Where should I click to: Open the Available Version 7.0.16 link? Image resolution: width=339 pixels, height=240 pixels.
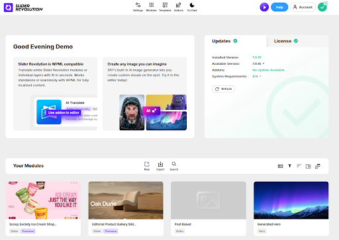258,63
